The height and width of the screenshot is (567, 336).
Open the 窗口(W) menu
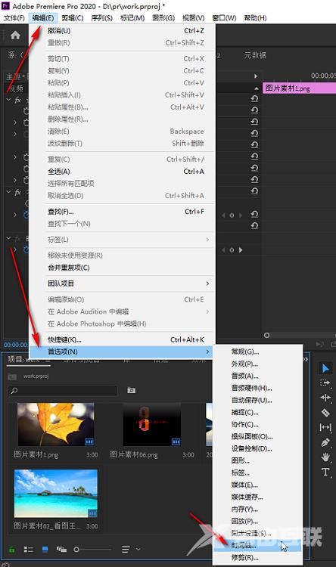(x=224, y=17)
